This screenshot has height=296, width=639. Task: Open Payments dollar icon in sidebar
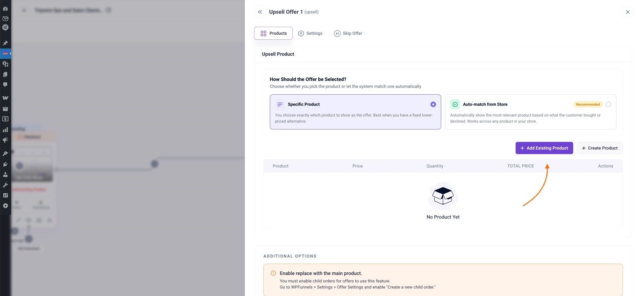[x=5, y=119]
